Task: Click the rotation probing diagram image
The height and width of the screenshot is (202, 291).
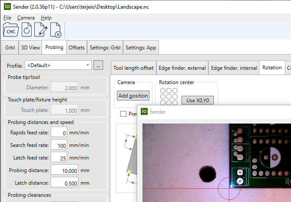Action: (127, 158)
